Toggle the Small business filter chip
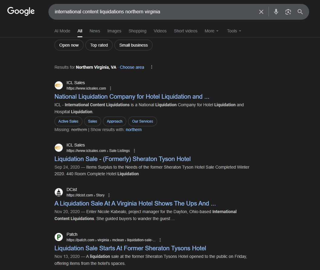The height and width of the screenshot is (270, 320). (x=134, y=45)
